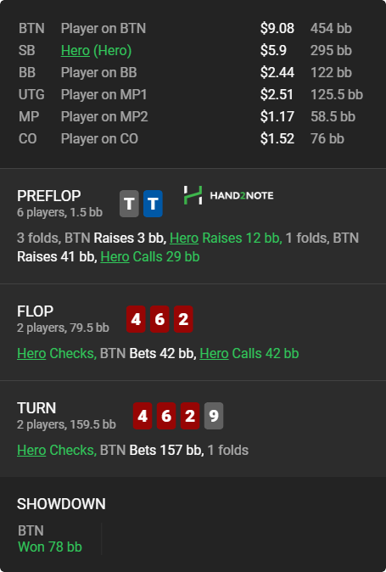Click the turn row's red 4 card

pyautogui.click(x=143, y=416)
